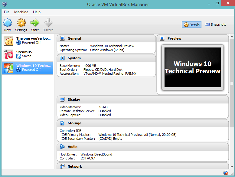235x177 pixels.
Task: Switch to Snapshots view
Action: pyautogui.click(x=216, y=25)
